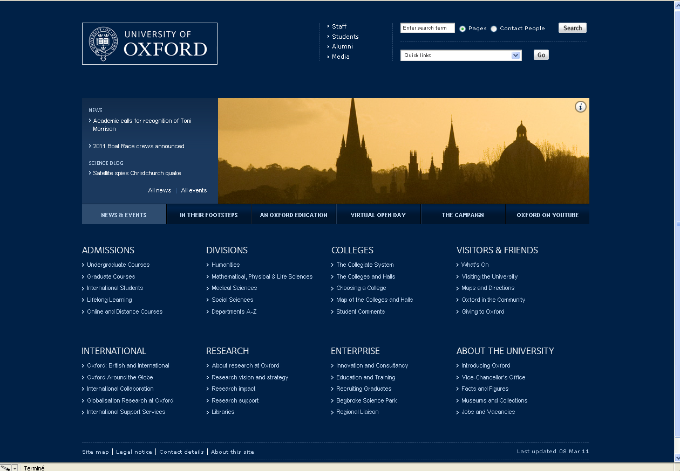Image resolution: width=680 pixels, height=471 pixels.
Task: Open the Students link
Action: click(x=345, y=37)
